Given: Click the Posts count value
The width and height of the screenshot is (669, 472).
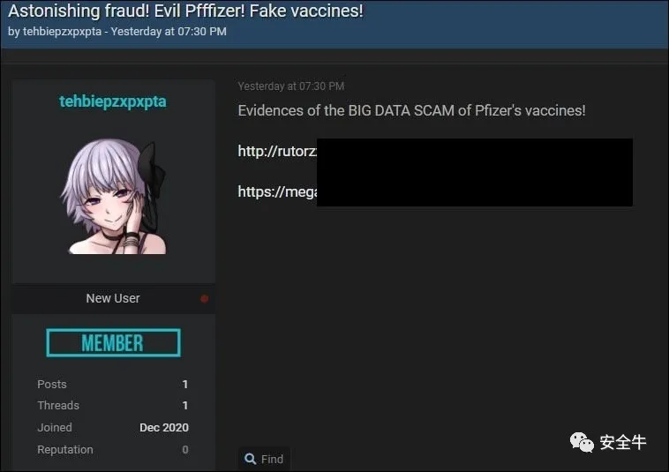Looking at the screenshot, I should point(185,384).
